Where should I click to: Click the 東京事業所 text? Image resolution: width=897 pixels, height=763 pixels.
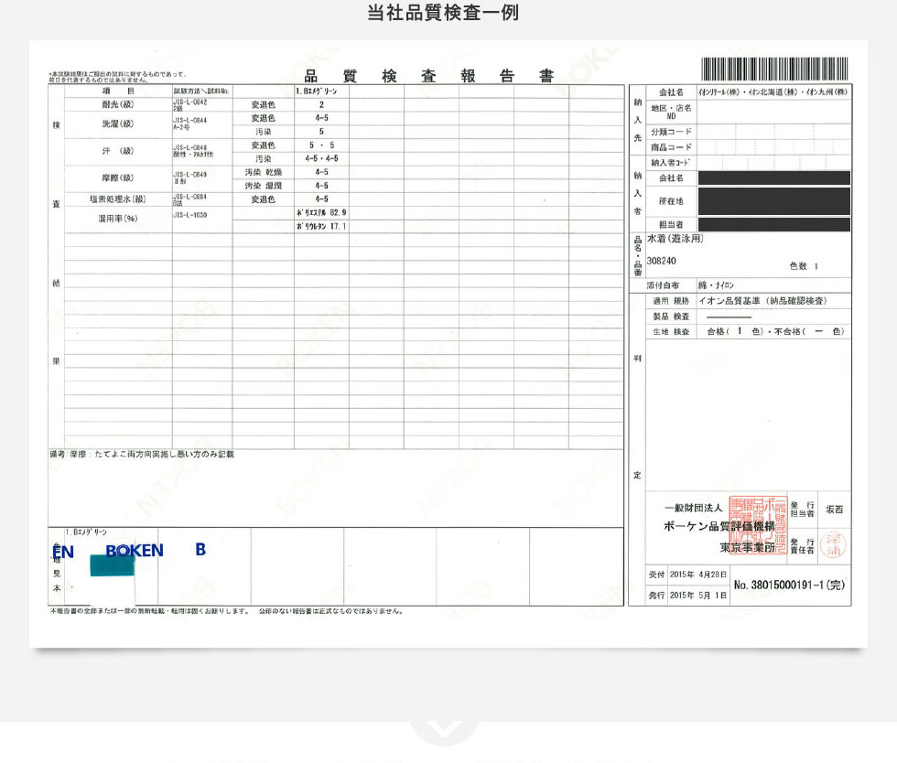tap(747, 547)
